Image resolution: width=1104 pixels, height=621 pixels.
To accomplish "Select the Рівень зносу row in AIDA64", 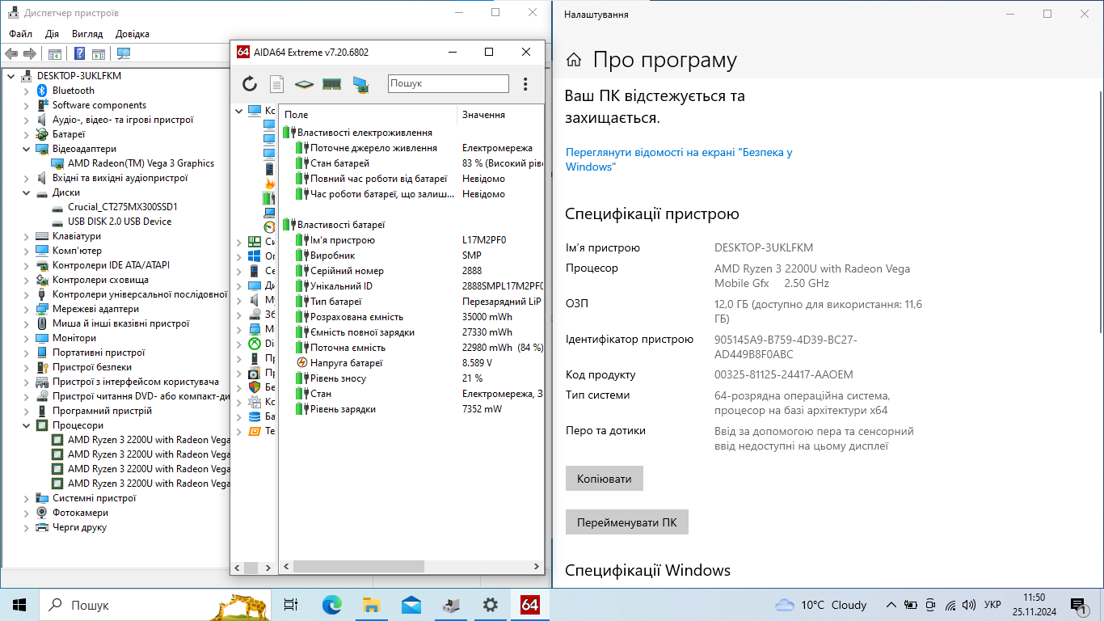I will tap(412, 378).
